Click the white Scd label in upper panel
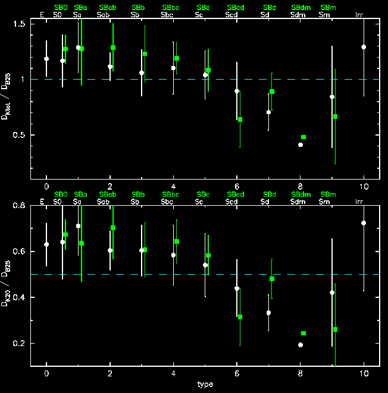388x393 pixels. click(231, 15)
